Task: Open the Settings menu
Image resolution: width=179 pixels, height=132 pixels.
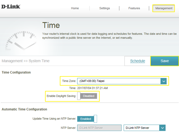Action: pyautogui.click(x=105, y=8)
